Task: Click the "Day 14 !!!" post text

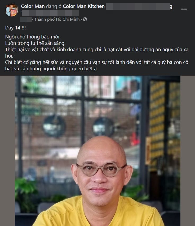Action: 16,28
